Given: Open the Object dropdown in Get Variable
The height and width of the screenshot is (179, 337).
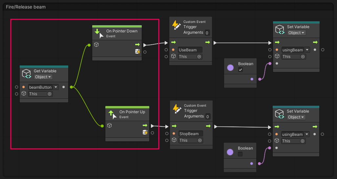Looking at the screenshot, I should point(43,77).
